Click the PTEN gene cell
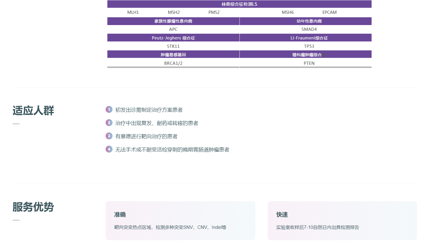Viewport: 428px width, 243px height. [x=309, y=63]
